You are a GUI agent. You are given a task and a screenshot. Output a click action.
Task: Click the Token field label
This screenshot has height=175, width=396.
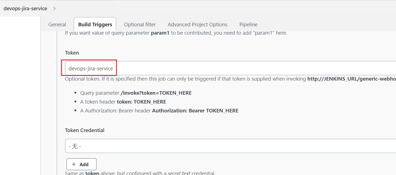72,53
